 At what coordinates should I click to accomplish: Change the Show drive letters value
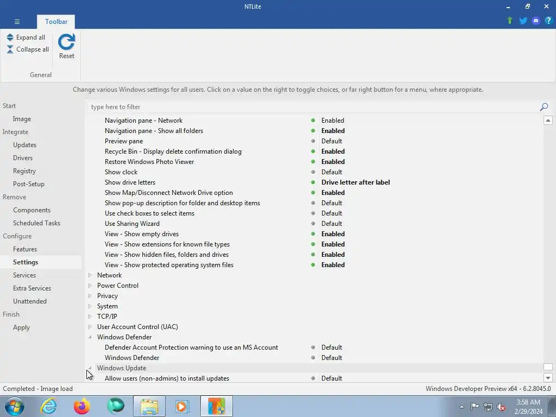pyautogui.click(x=356, y=182)
